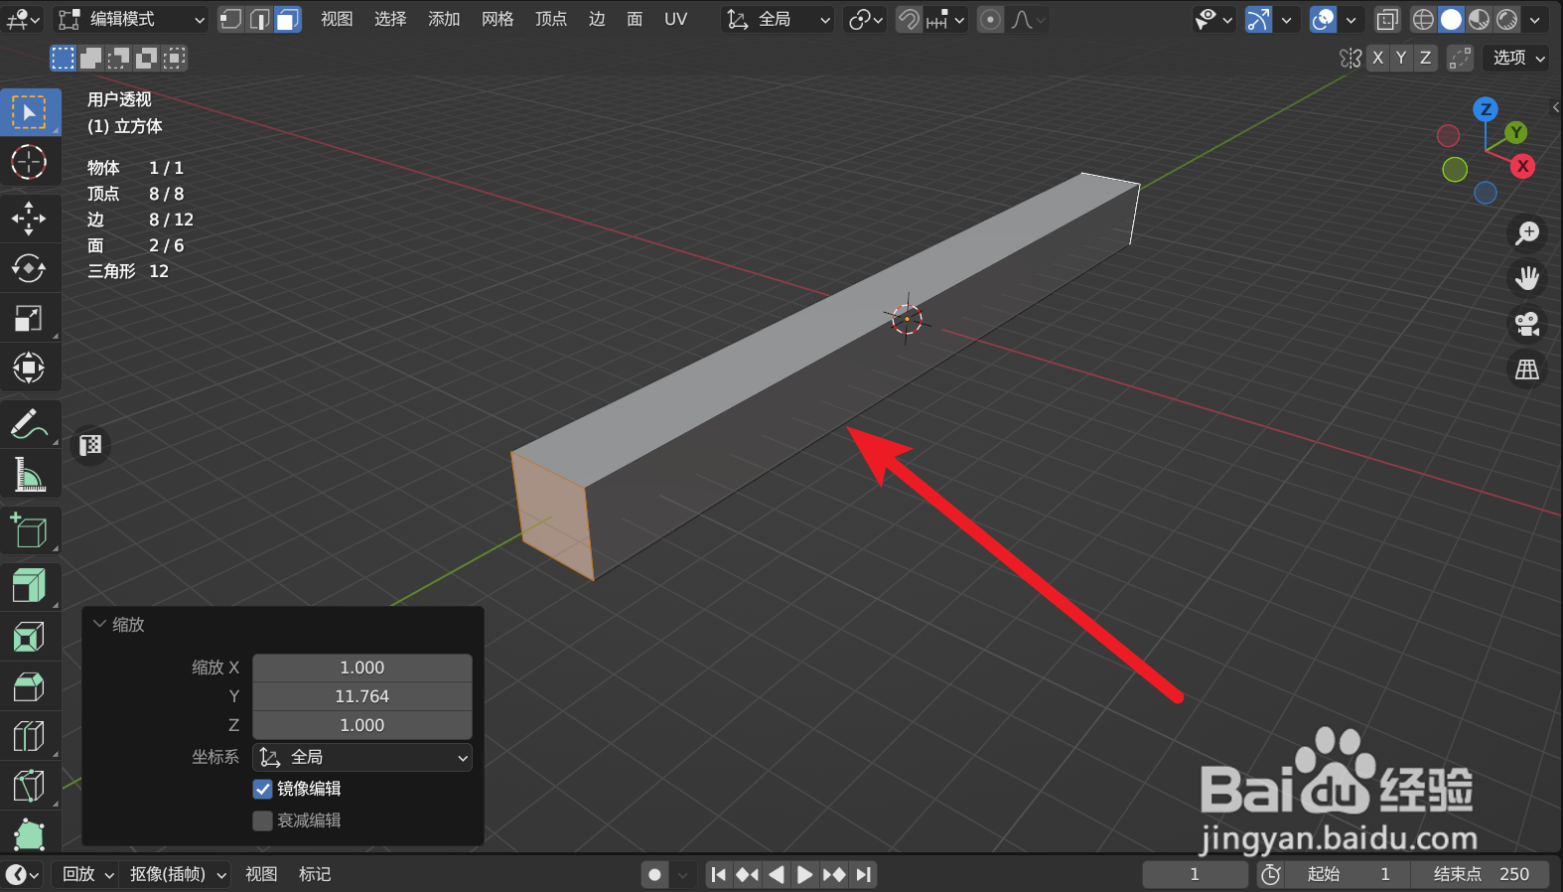The width and height of the screenshot is (1563, 892).
Task: Click the blue Z axis gizmo
Action: click(x=1486, y=109)
